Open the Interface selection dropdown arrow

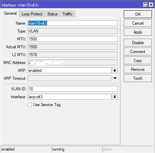[x=115, y=97]
